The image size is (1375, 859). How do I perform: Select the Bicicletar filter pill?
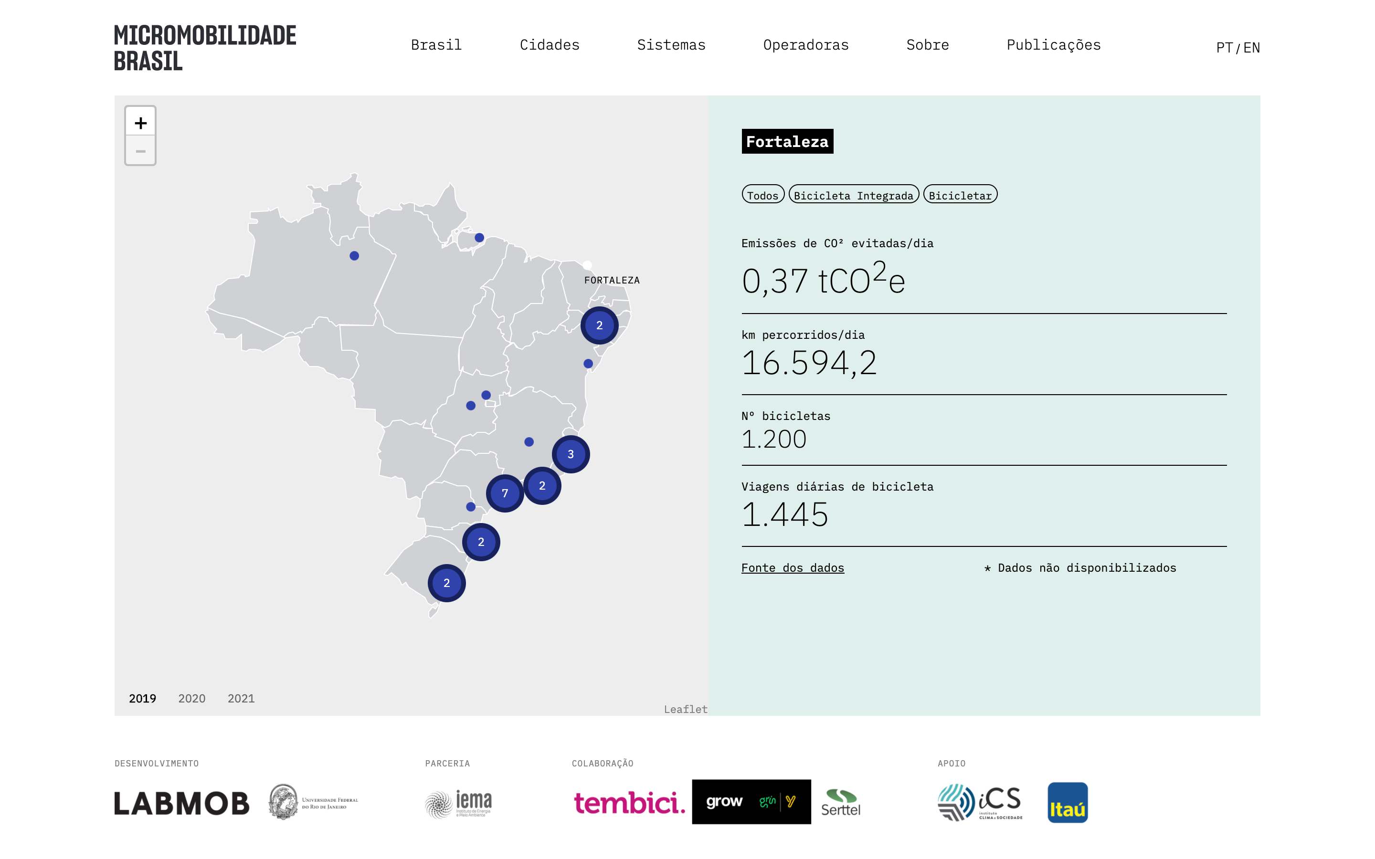click(960, 195)
